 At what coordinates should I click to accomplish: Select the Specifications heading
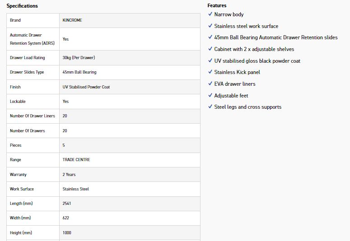pyautogui.click(x=22, y=6)
